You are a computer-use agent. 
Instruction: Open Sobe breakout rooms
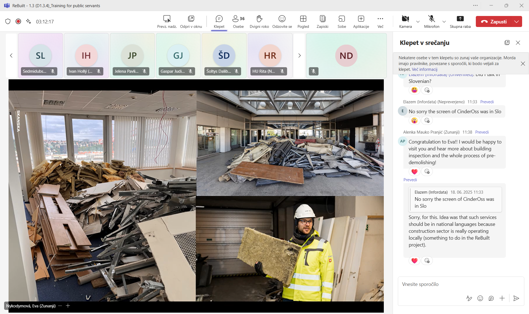pos(342,21)
